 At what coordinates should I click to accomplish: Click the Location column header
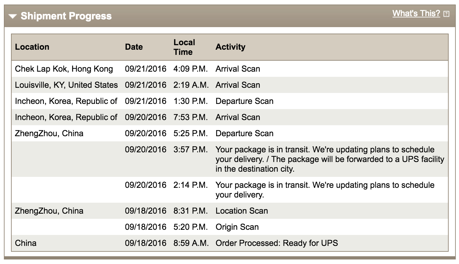(x=32, y=47)
